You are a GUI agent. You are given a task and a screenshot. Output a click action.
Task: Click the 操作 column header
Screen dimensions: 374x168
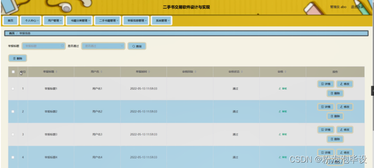(x=335, y=72)
